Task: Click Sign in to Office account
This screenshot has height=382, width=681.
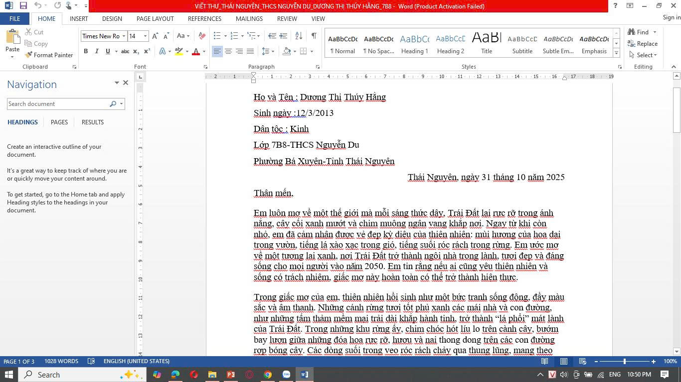Action: tap(672, 17)
